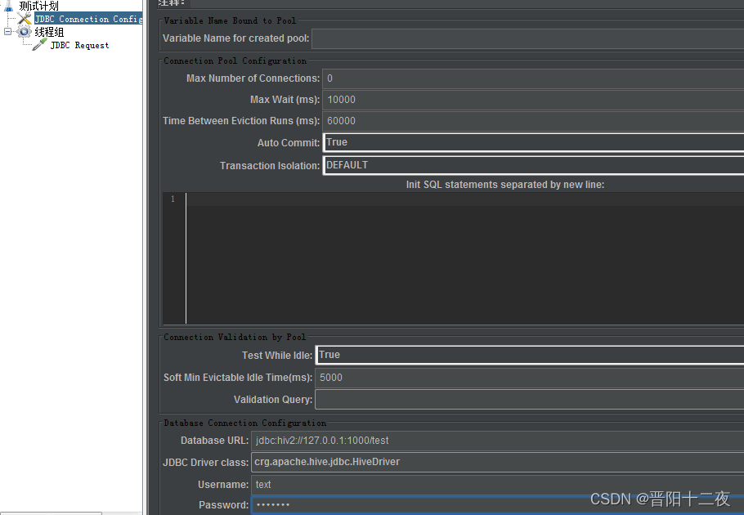This screenshot has height=515, width=744.
Task: Click the Password label
Action: point(223,505)
